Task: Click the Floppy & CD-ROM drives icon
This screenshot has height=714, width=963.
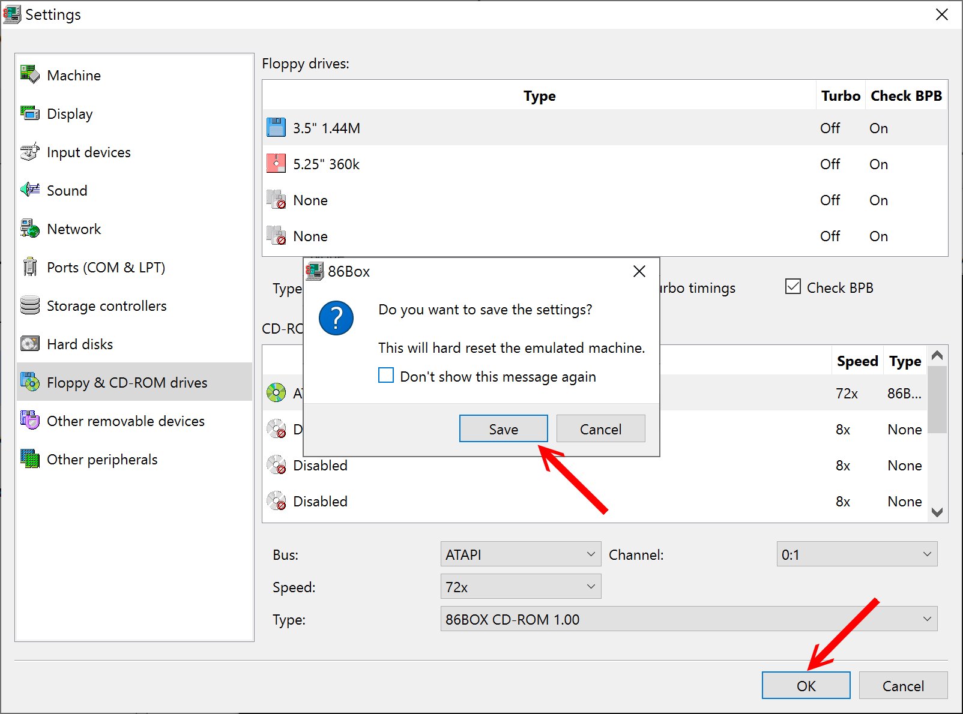Action: (30, 382)
